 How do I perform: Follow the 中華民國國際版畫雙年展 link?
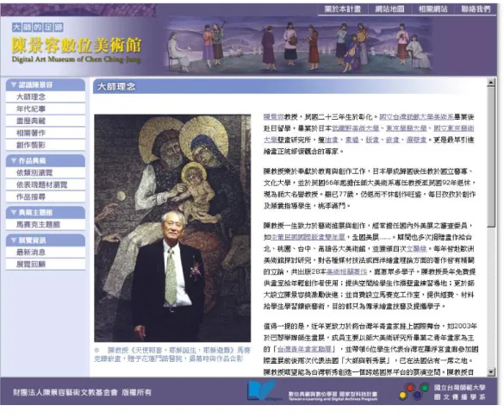click(308, 237)
